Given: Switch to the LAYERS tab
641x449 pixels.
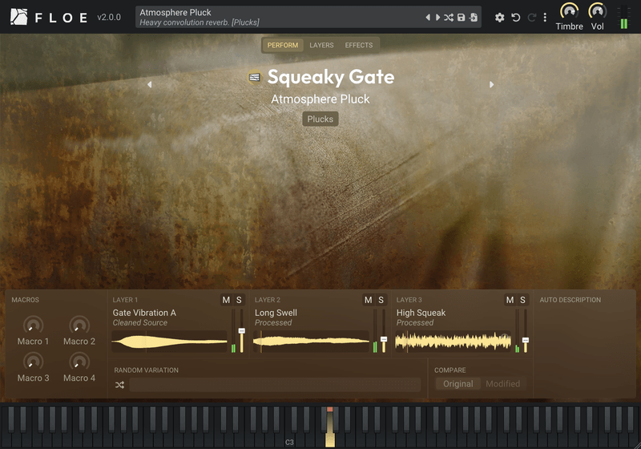Looking at the screenshot, I should (321, 45).
